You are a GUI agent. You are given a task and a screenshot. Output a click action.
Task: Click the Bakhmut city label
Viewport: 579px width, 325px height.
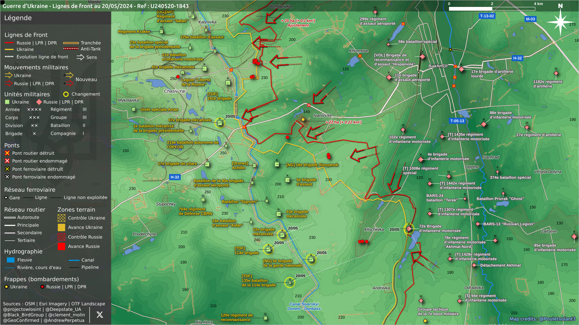click(x=438, y=66)
